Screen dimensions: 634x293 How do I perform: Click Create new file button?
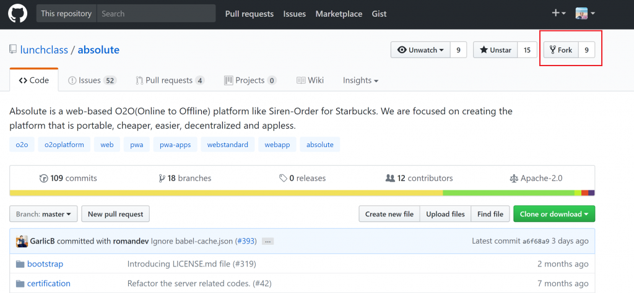point(389,214)
